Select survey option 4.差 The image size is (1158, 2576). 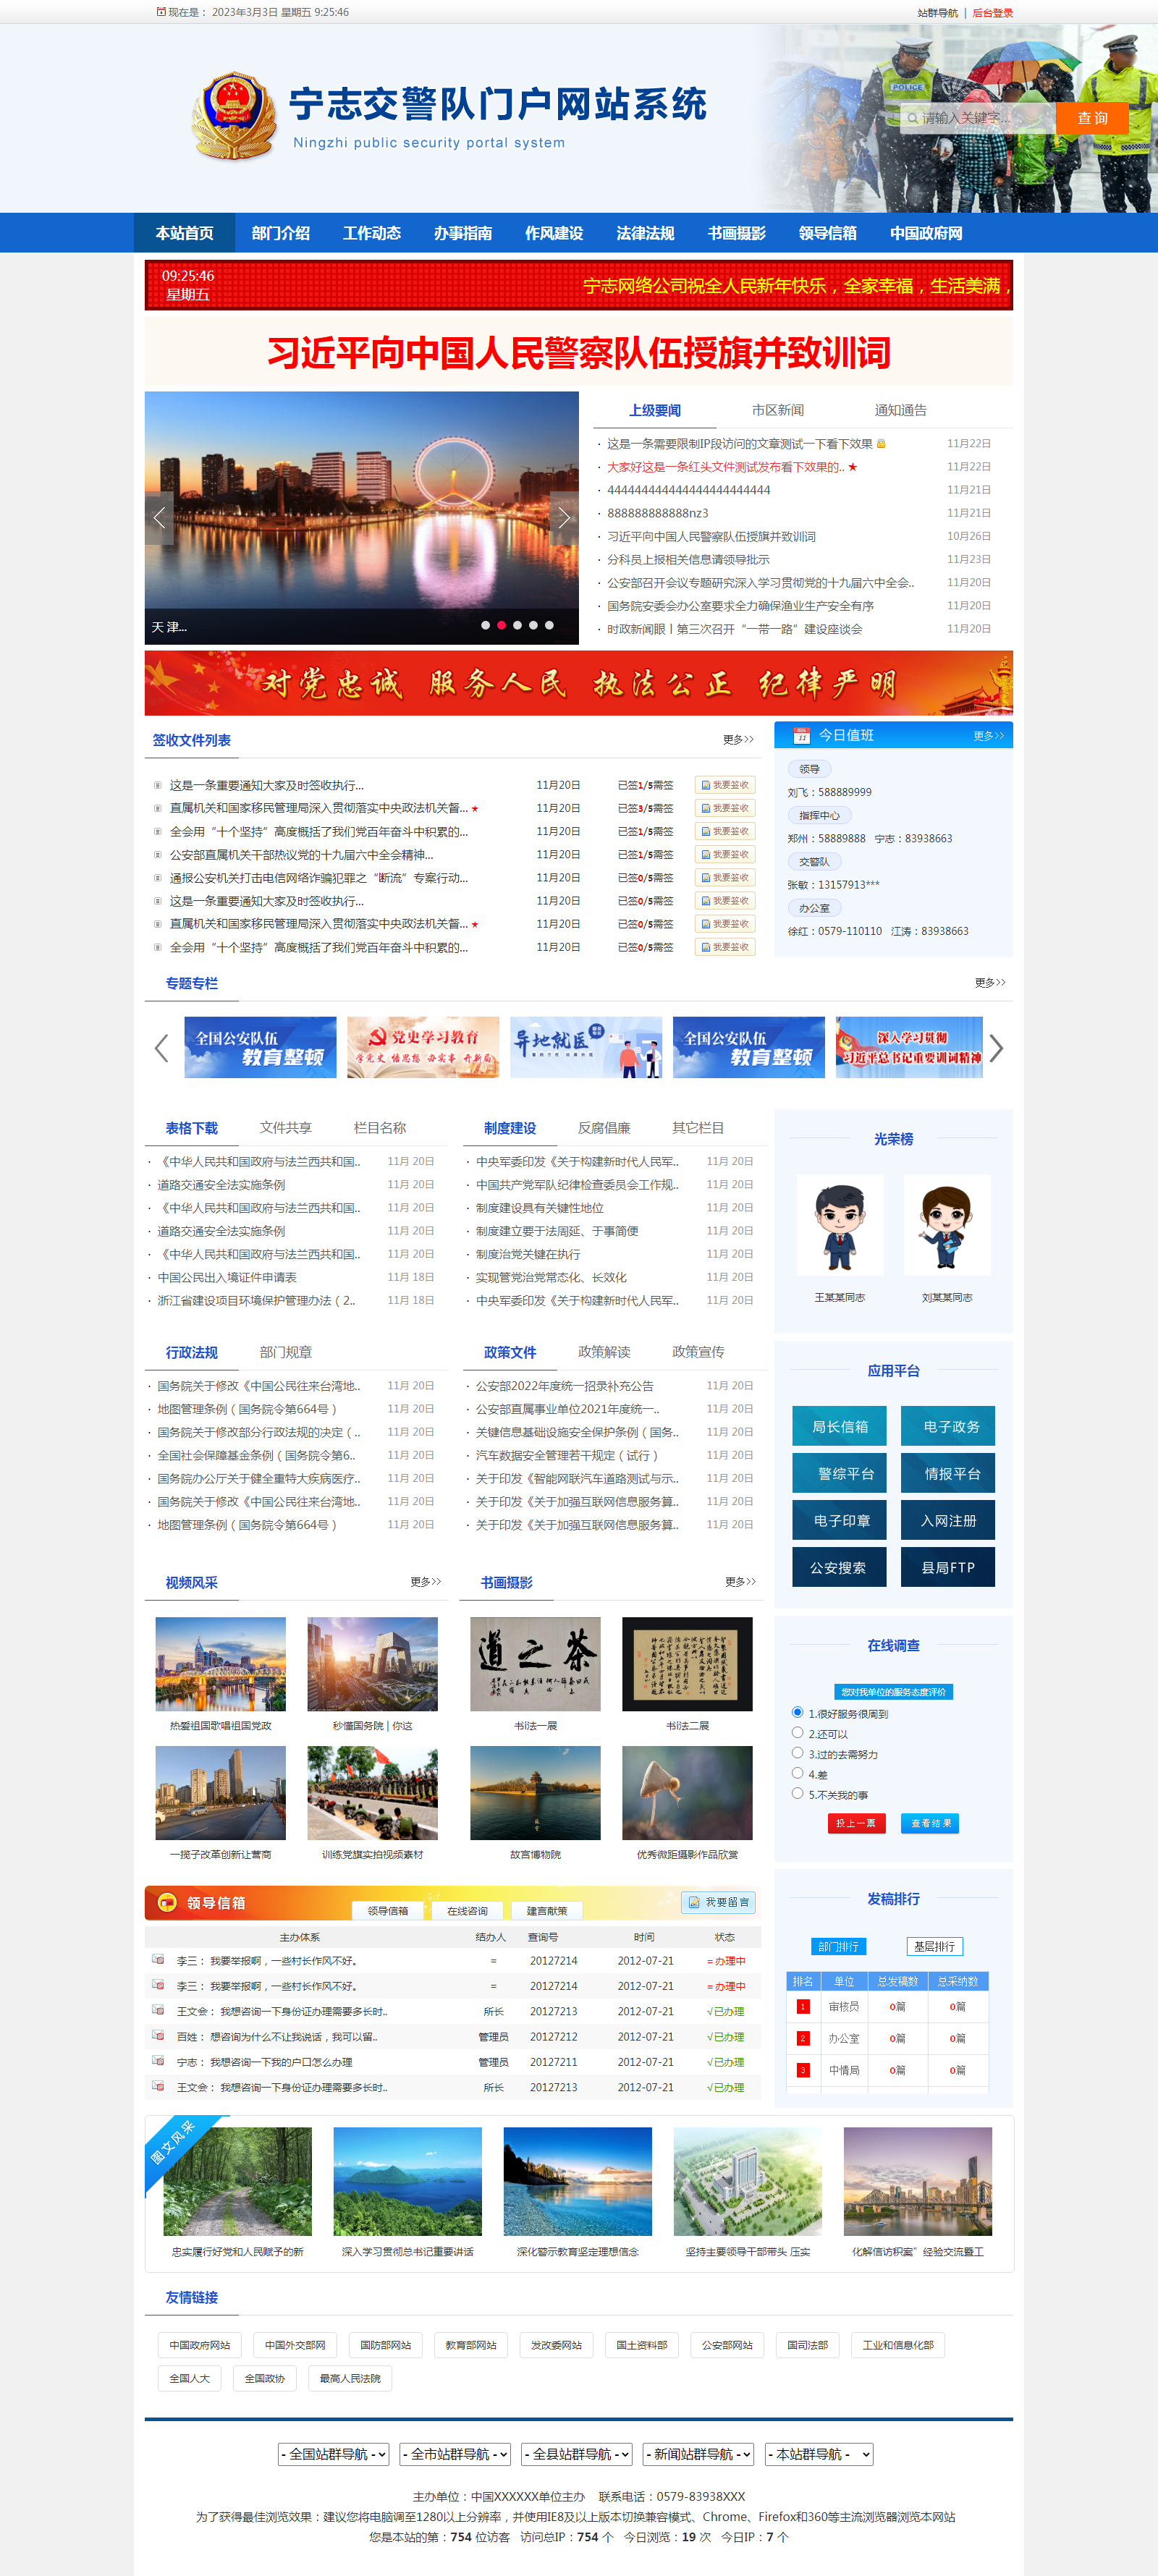pos(797,1773)
